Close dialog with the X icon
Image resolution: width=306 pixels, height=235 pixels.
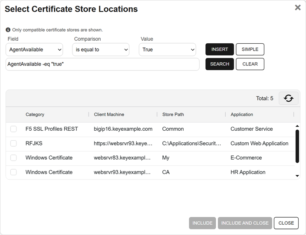(298, 7)
